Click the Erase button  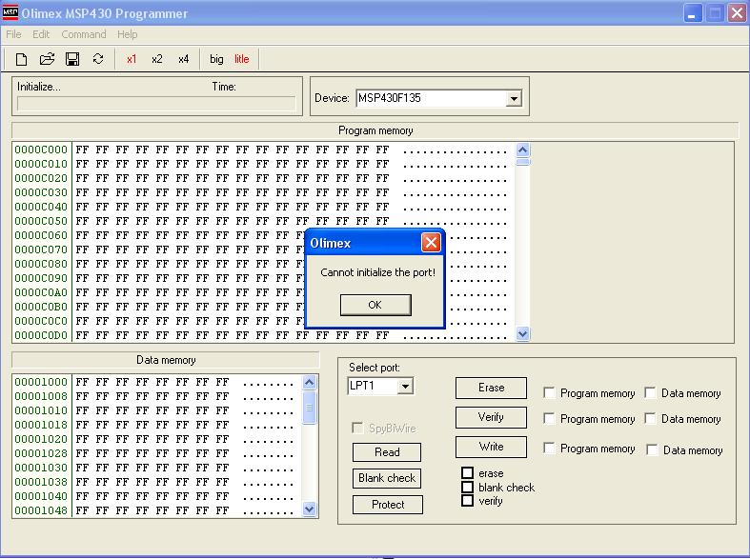[x=491, y=388]
